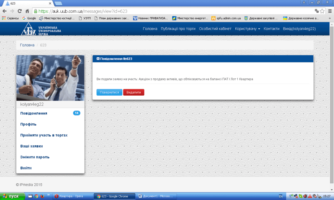The image size is (334, 200).
Task: Open Публікації про торги in the navigation
Action: 178,29
